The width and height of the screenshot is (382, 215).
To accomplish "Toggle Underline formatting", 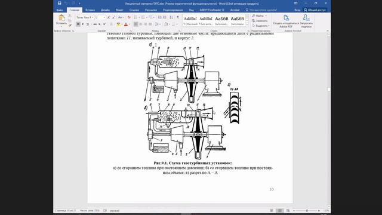I will pyautogui.click(x=87, y=24).
